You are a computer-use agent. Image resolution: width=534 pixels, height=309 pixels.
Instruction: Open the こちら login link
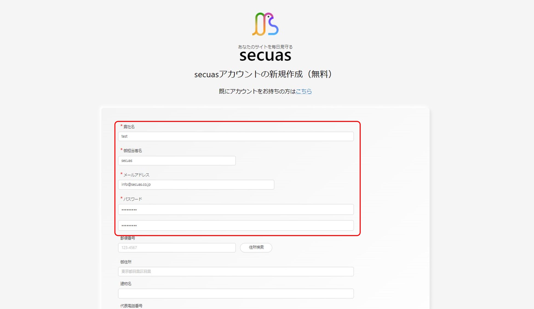(303, 91)
